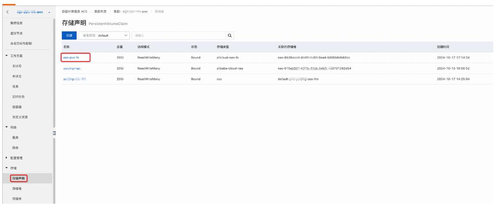Click the 访问模式 column header

(143, 47)
